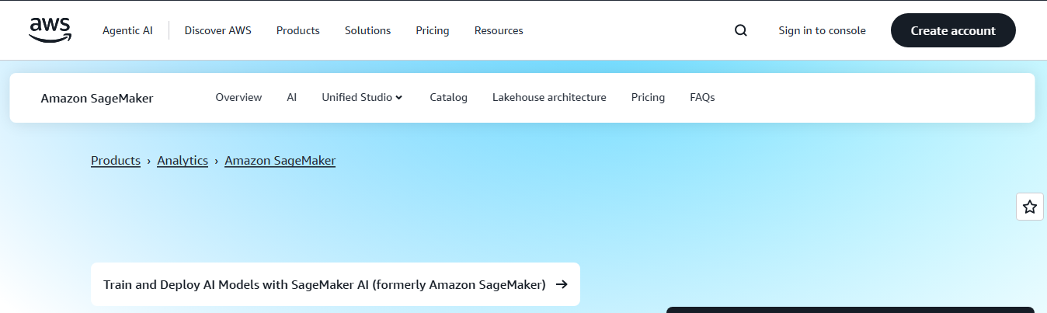The width and height of the screenshot is (1047, 313).
Task: Open Pricing in the SageMaker subnav
Action: tap(648, 97)
